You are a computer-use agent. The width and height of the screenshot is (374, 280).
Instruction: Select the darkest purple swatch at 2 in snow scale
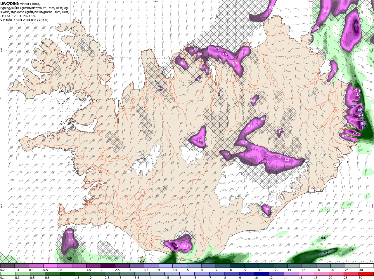pos(108,266)
